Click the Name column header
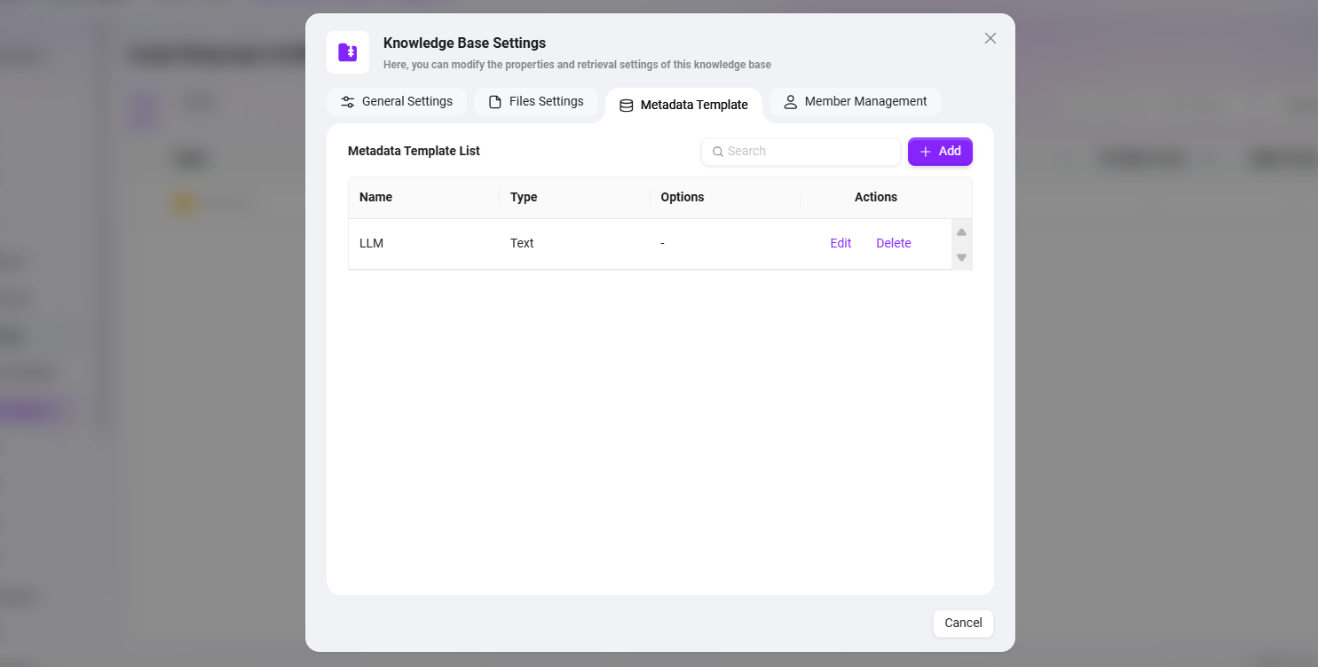Image resolution: width=1318 pixels, height=667 pixels. click(376, 197)
